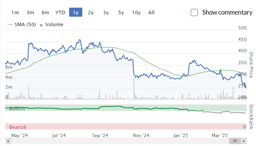Click the 400 price axis value
The height and width of the screenshot is (146, 256).
tap(242, 51)
